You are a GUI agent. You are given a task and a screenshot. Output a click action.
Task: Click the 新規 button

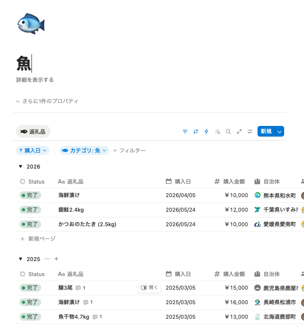(x=266, y=131)
